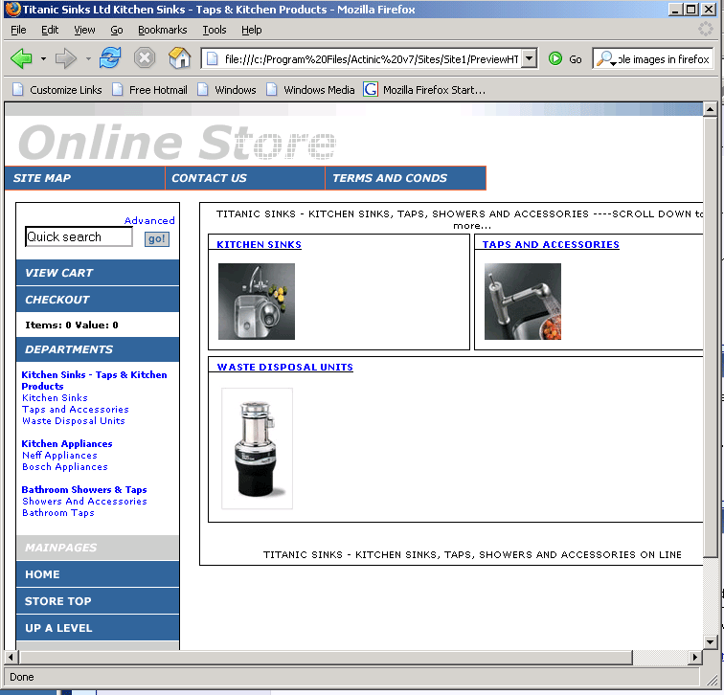Viewport: 724px width, 695px height.
Task: Open the Advanced search link
Action: coord(149,220)
